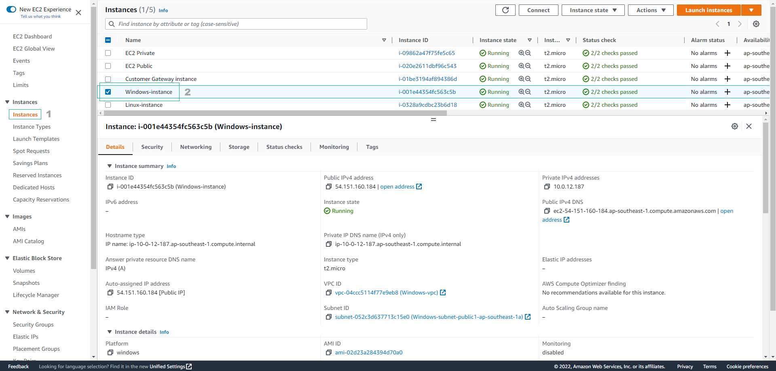The height and width of the screenshot is (371, 776).
Task: Switch to the Networking tab
Action: click(x=196, y=147)
